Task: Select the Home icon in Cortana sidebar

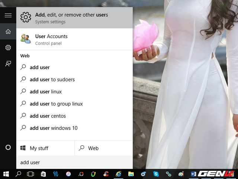Action: coord(8,32)
